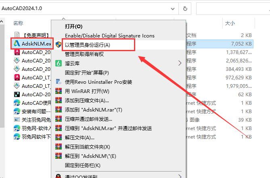The width and height of the screenshot is (270, 178).
Task: Click the 7,052 KB size cell
Action: [x=241, y=44]
